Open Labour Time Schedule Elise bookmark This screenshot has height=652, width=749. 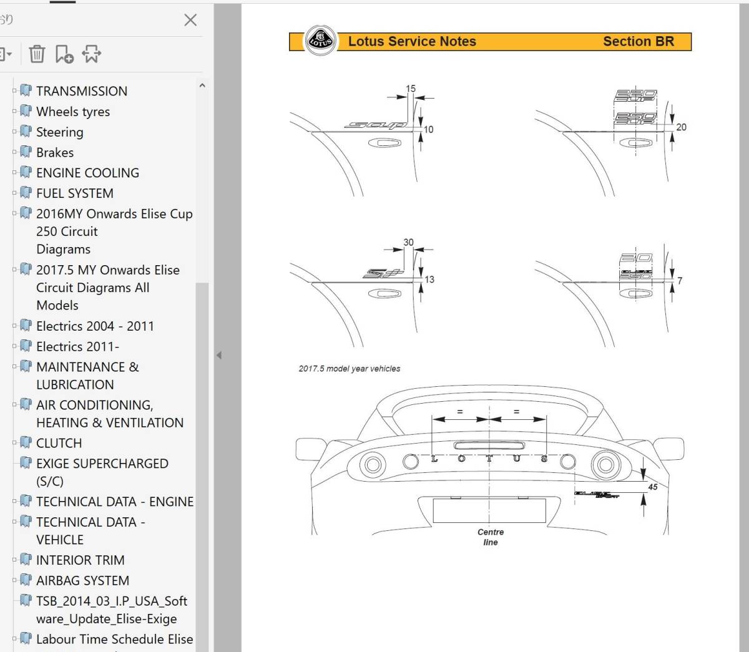pos(115,640)
